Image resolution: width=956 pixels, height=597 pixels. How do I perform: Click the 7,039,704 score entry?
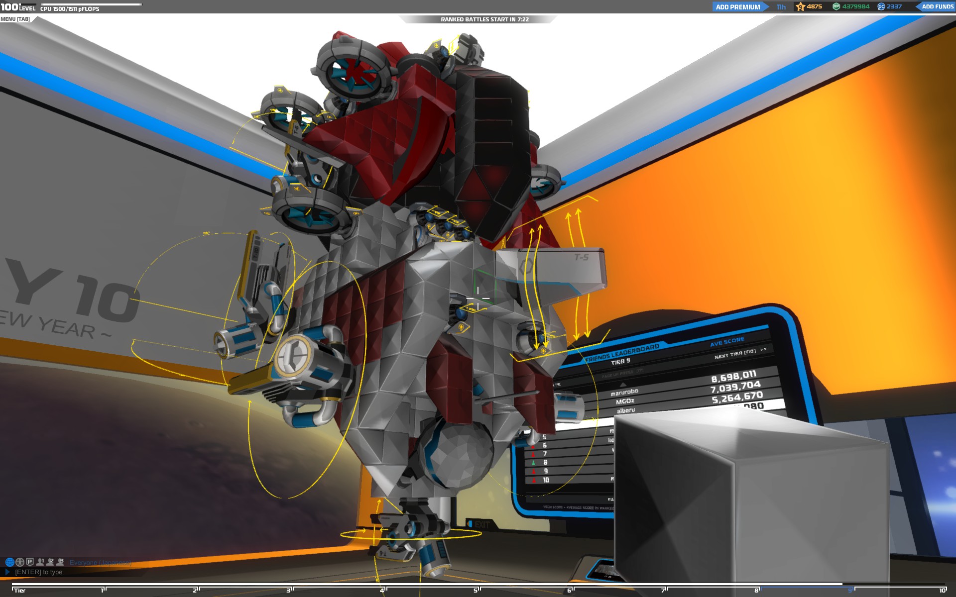tap(735, 387)
